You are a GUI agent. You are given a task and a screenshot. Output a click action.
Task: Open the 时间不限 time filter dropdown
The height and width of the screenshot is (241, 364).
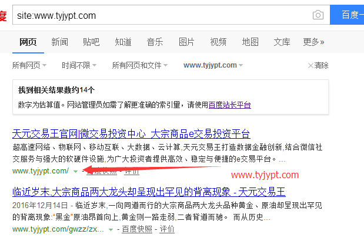point(79,65)
